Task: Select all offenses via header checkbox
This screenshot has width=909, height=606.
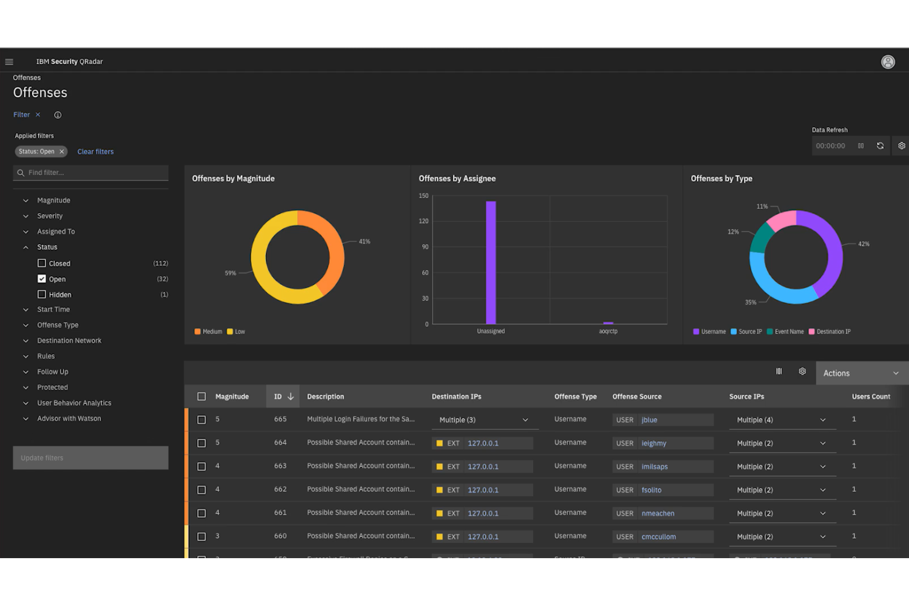Action: pyautogui.click(x=201, y=396)
